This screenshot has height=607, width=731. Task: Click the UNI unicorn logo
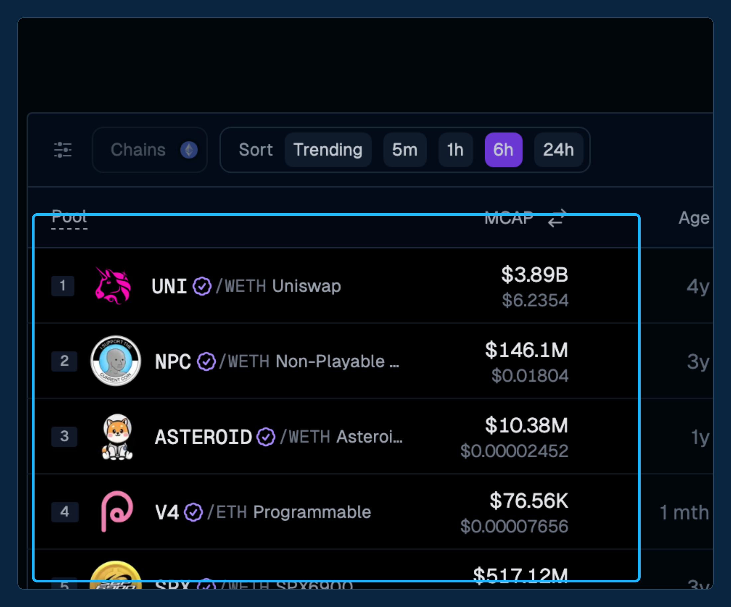click(x=113, y=286)
